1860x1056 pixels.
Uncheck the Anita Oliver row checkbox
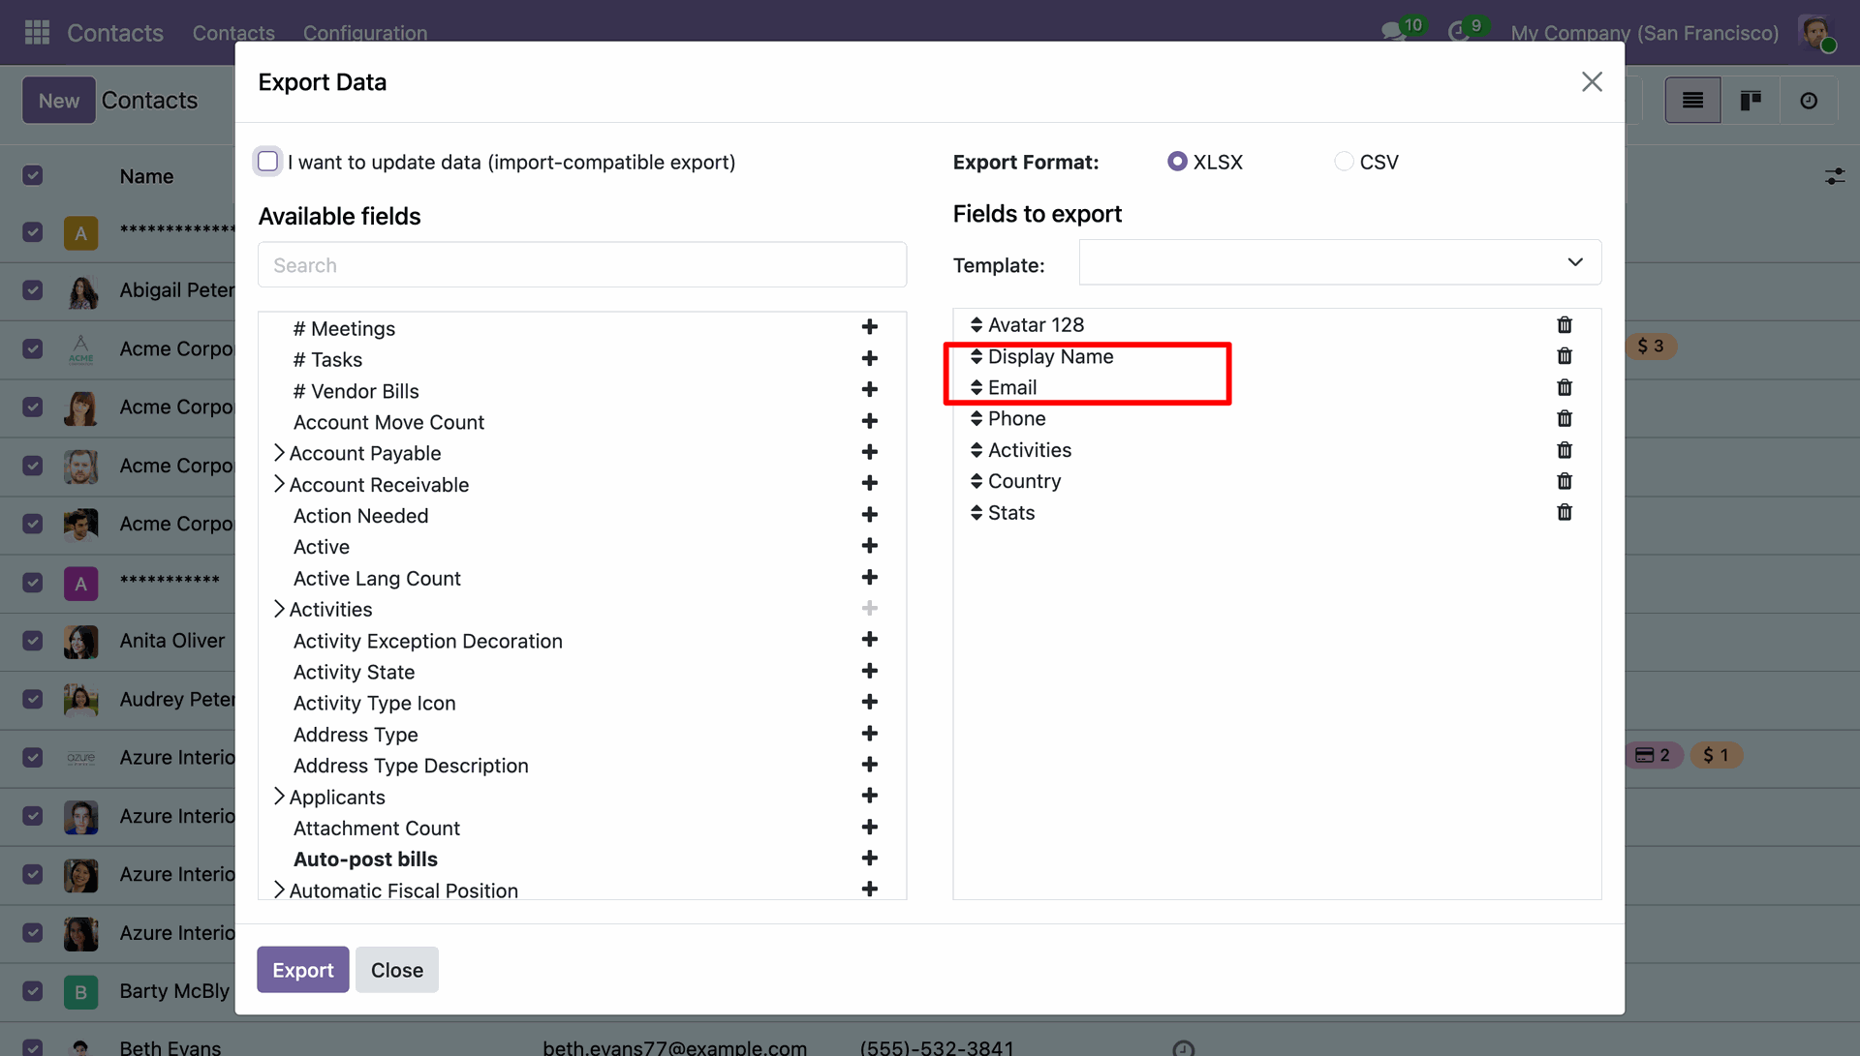pos(33,641)
